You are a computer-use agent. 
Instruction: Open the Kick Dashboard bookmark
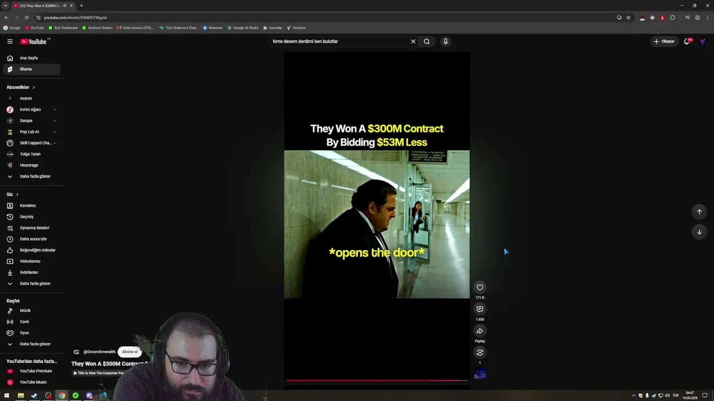coord(63,28)
